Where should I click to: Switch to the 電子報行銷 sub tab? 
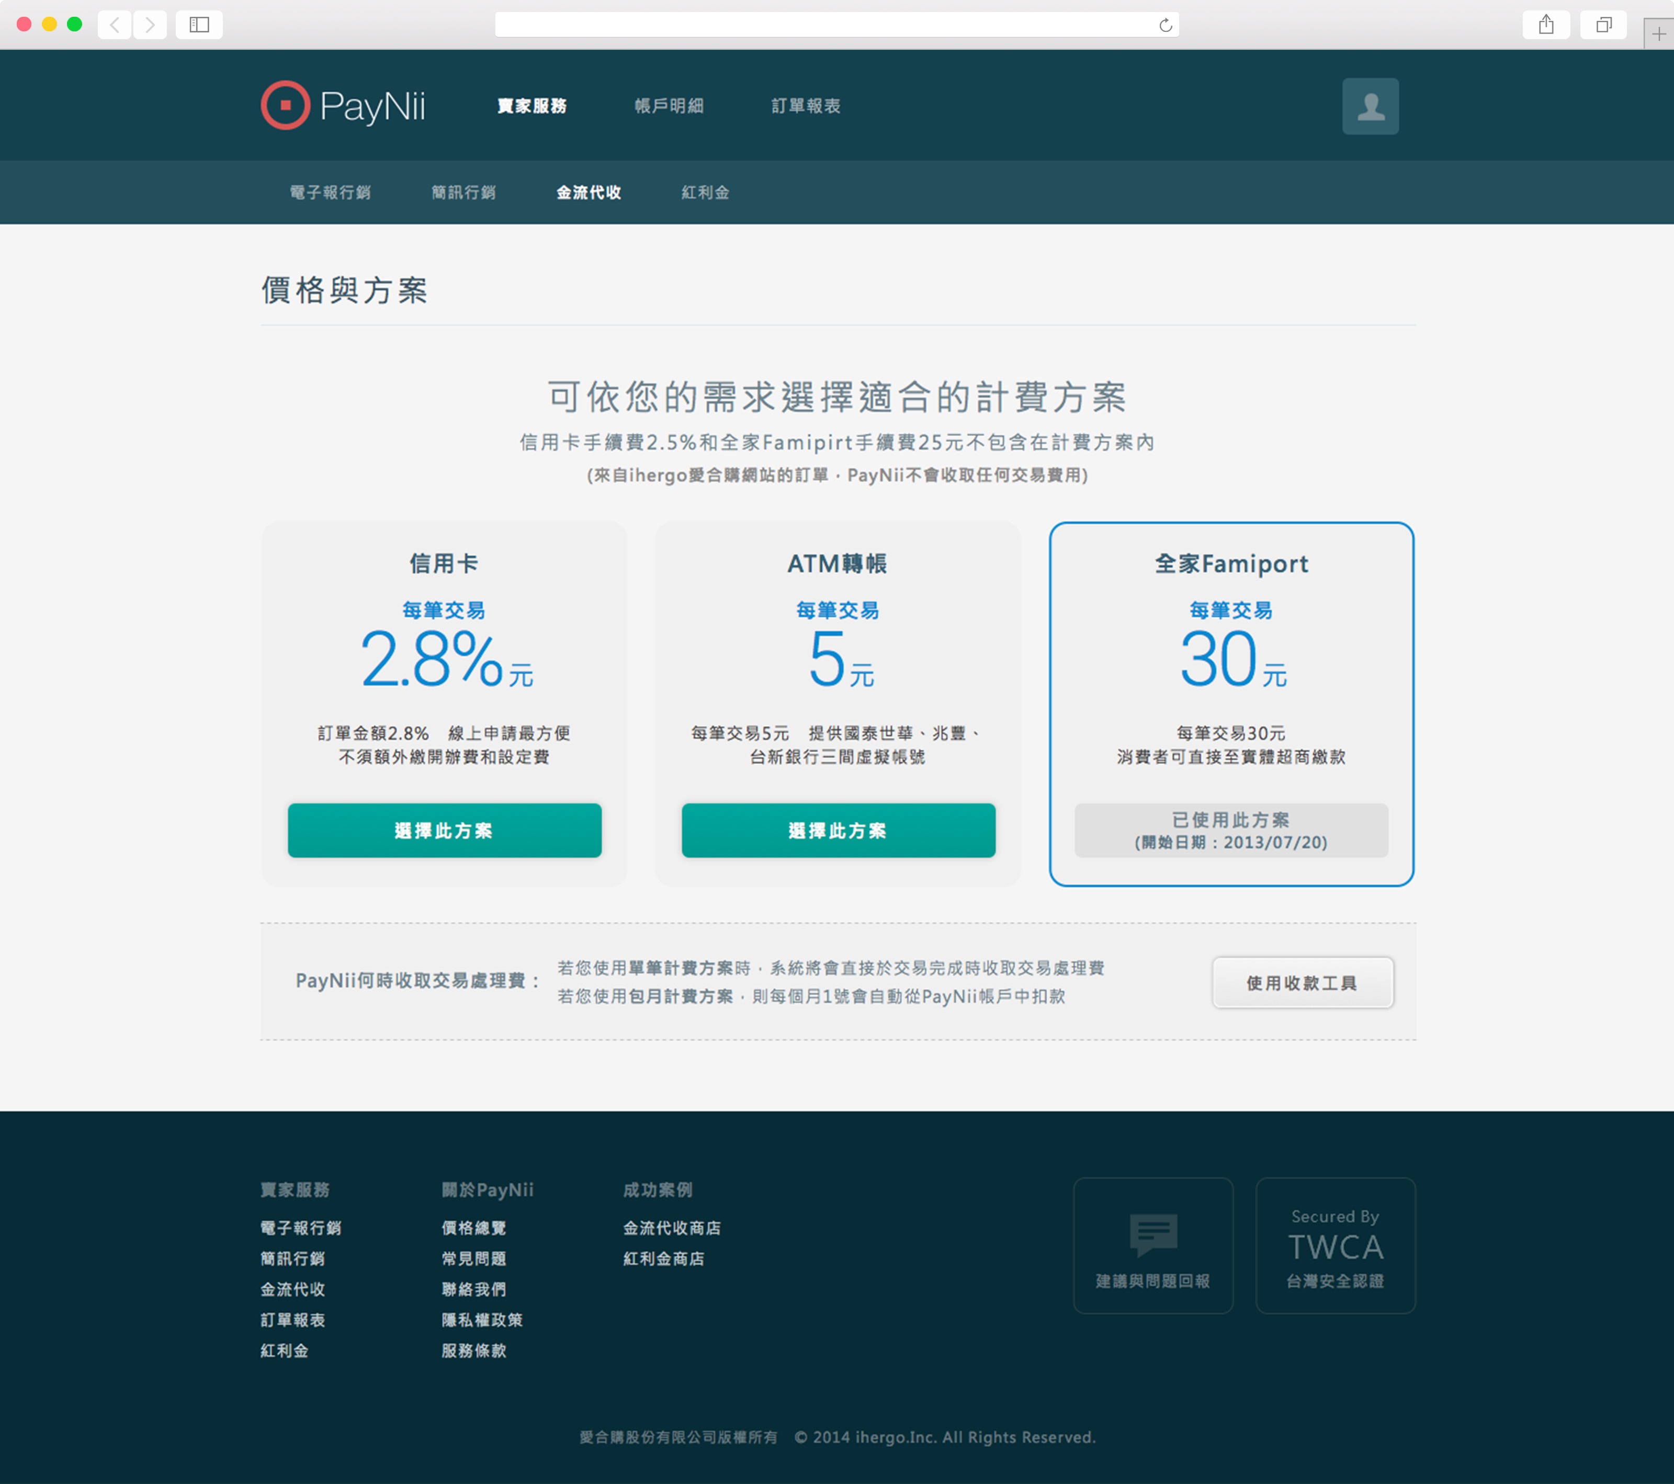330,192
